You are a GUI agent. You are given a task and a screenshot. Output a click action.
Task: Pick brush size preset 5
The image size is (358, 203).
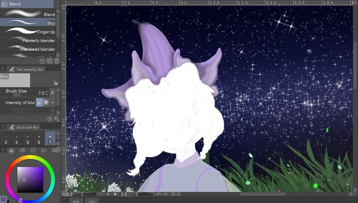pos(28,140)
